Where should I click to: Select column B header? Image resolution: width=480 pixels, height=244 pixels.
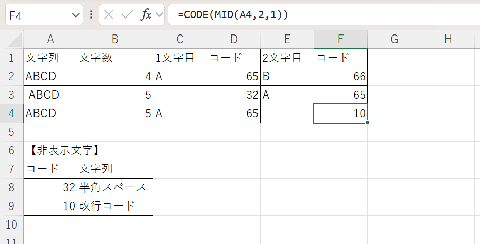[115, 39]
